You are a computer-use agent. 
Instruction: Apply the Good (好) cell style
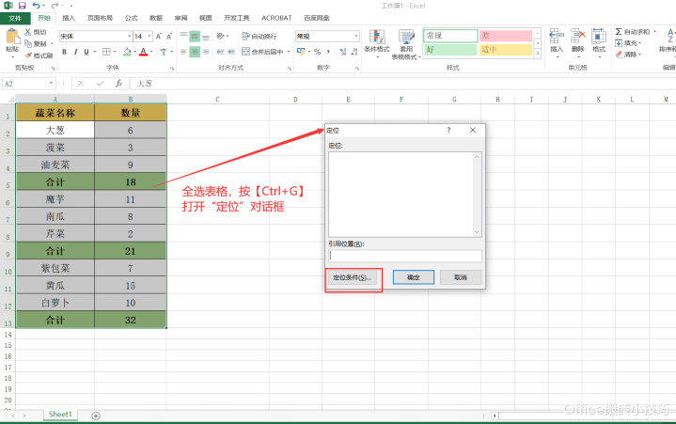[451, 50]
